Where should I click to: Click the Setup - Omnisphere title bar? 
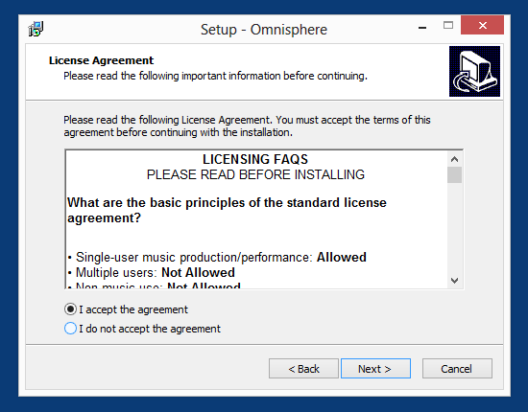tap(264, 30)
